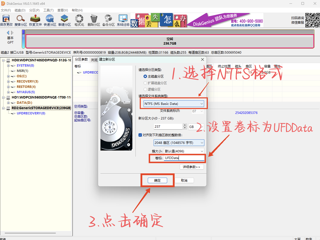Click the detailed parameters (详细参数>>) button

[192, 167]
